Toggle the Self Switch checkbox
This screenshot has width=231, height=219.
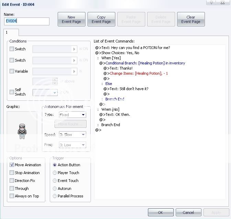pyautogui.click(x=12, y=92)
